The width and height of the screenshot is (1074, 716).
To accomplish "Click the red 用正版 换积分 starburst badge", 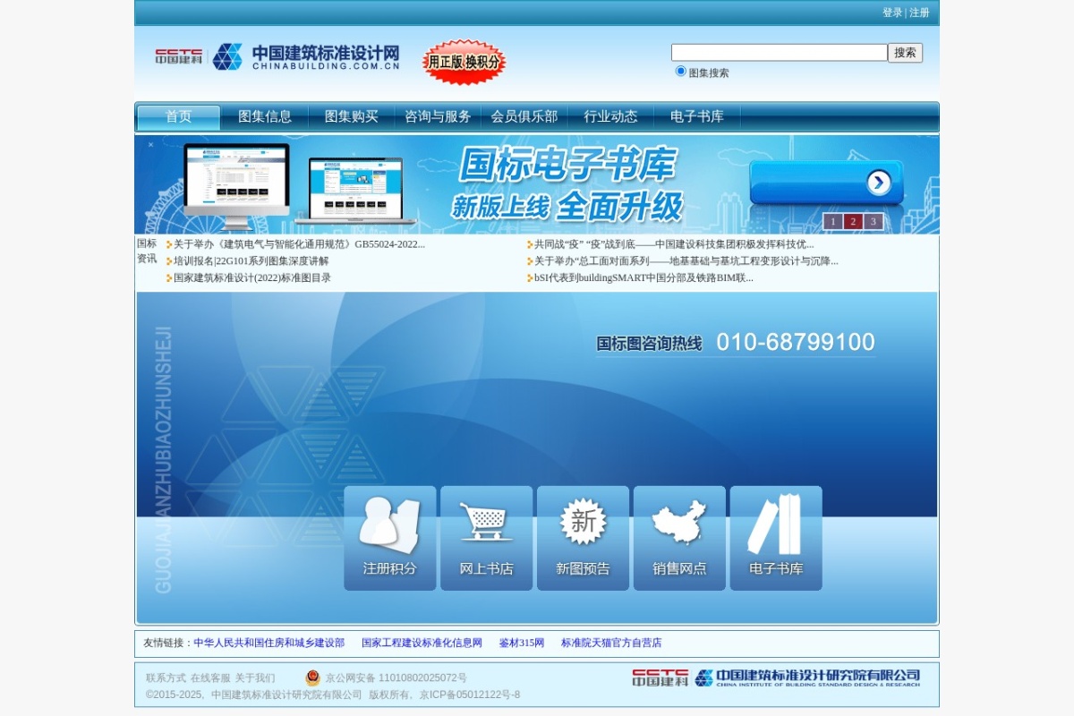I will coord(464,62).
